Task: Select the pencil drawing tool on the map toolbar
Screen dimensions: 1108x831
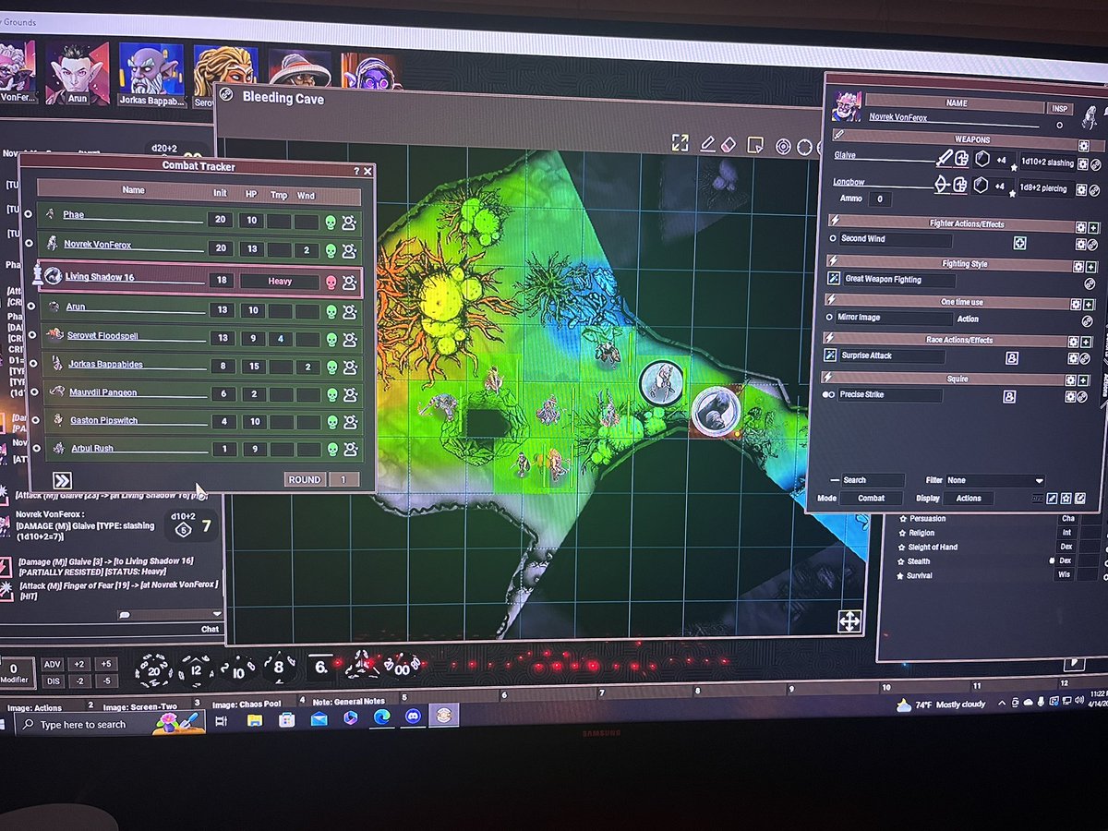Action: pyautogui.click(x=708, y=145)
